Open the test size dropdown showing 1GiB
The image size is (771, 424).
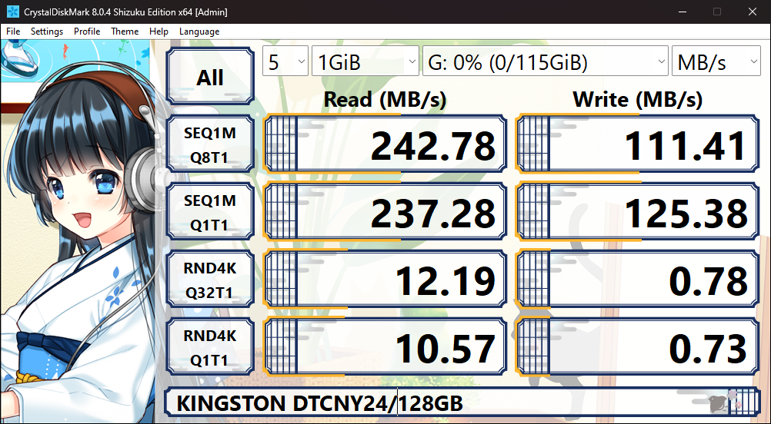click(365, 61)
